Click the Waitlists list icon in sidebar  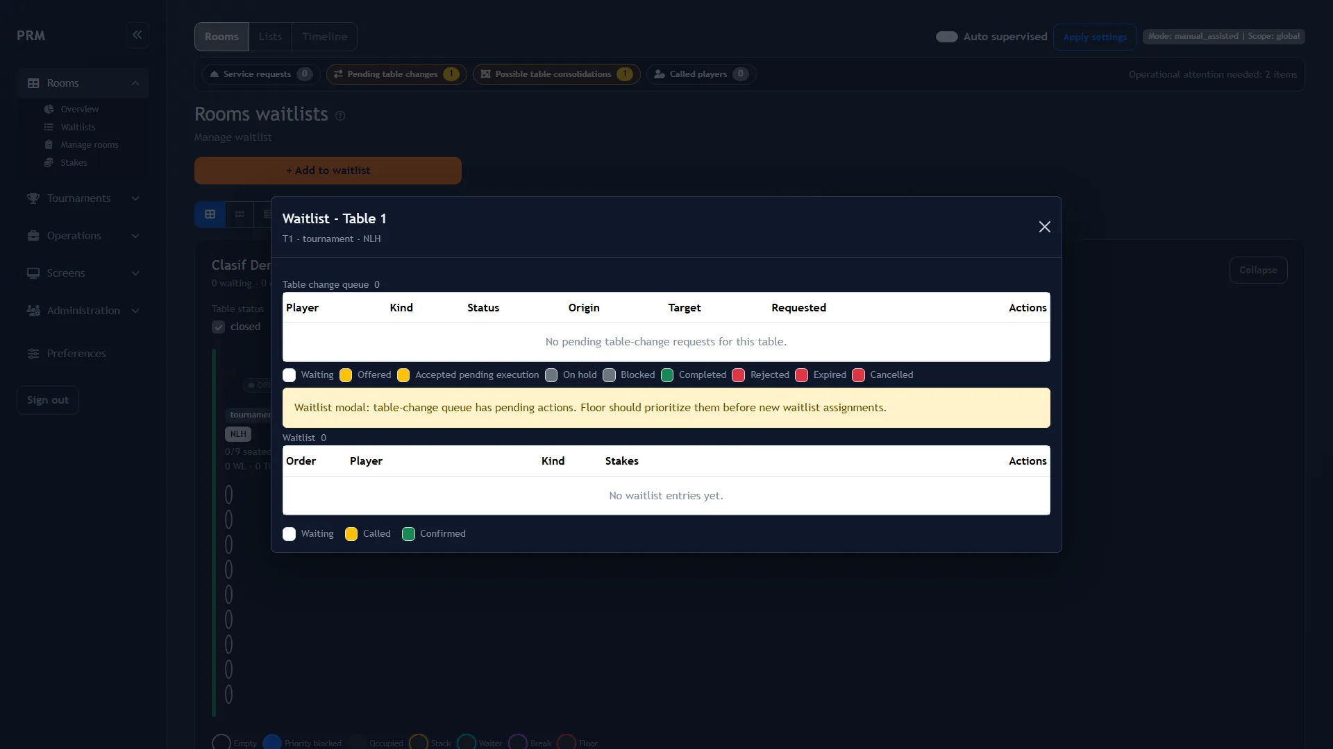pyautogui.click(x=49, y=127)
